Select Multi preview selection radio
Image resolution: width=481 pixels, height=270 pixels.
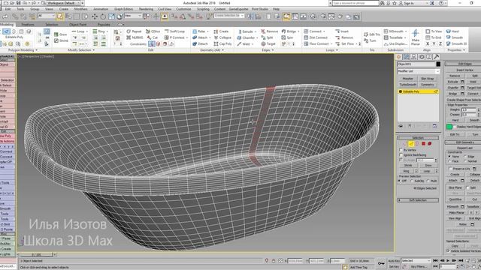tap(428, 181)
